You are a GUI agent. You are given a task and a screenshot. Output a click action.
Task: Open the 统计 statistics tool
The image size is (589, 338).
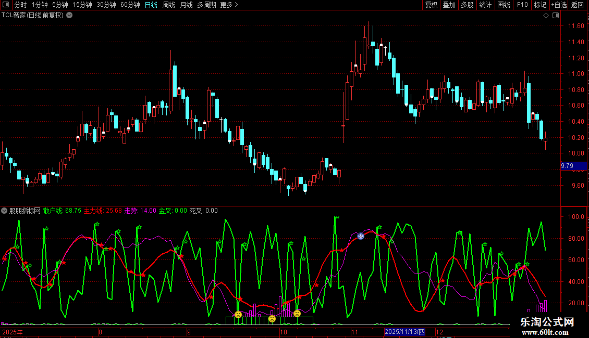click(x=485, y=5)
